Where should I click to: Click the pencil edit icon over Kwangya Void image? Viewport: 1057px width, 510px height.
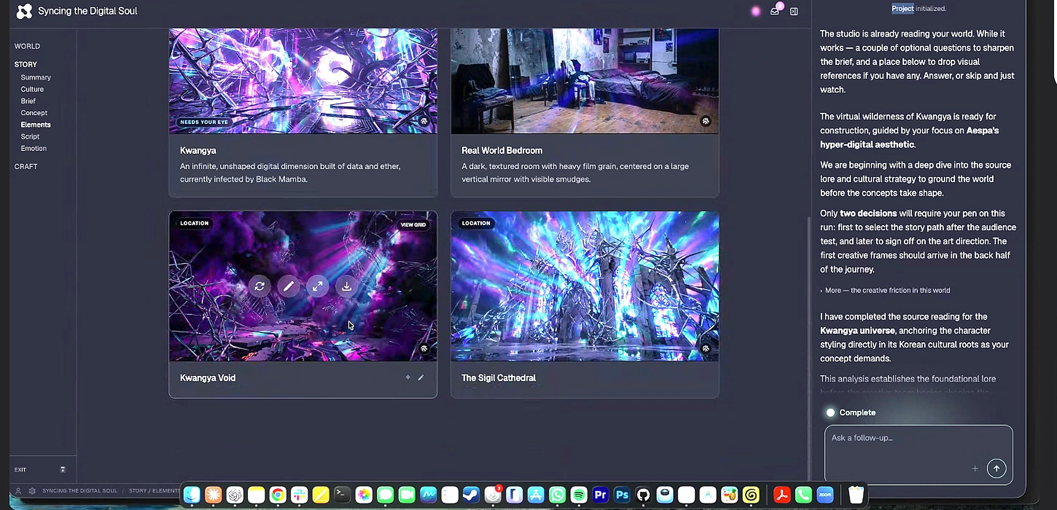point(288,286)
